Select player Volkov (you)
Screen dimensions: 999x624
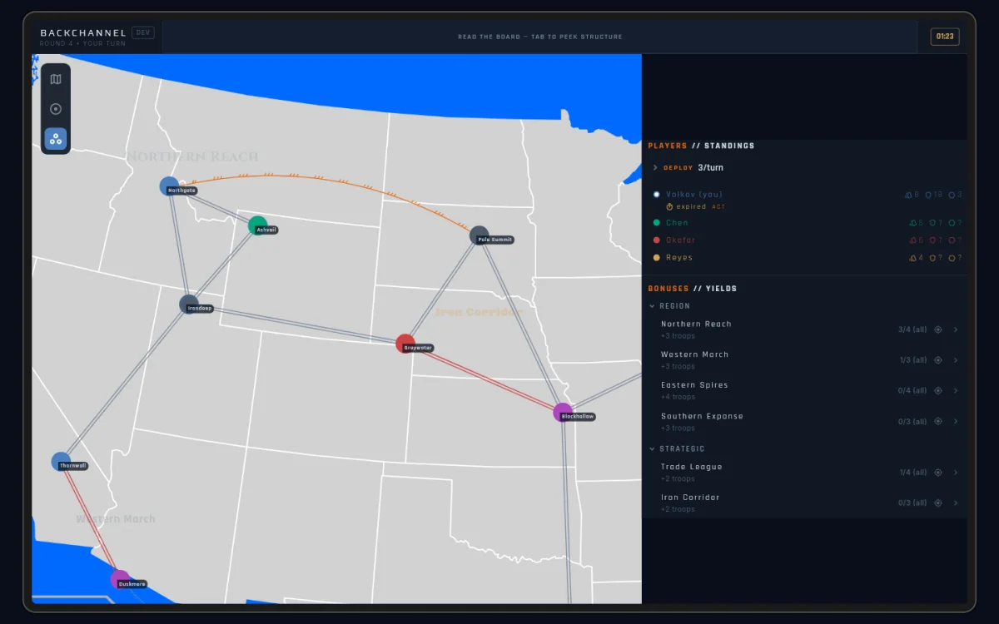click(x=694, y=195)
